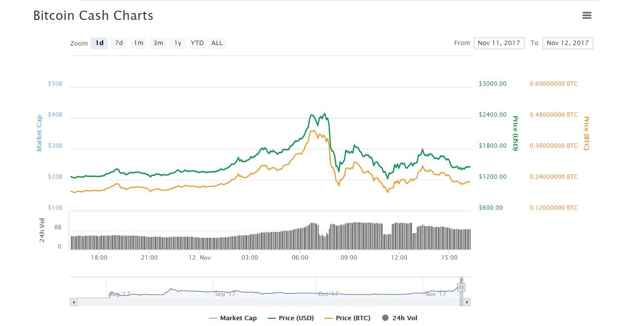Click the $10B market cap label

click(x=55, y=208)
